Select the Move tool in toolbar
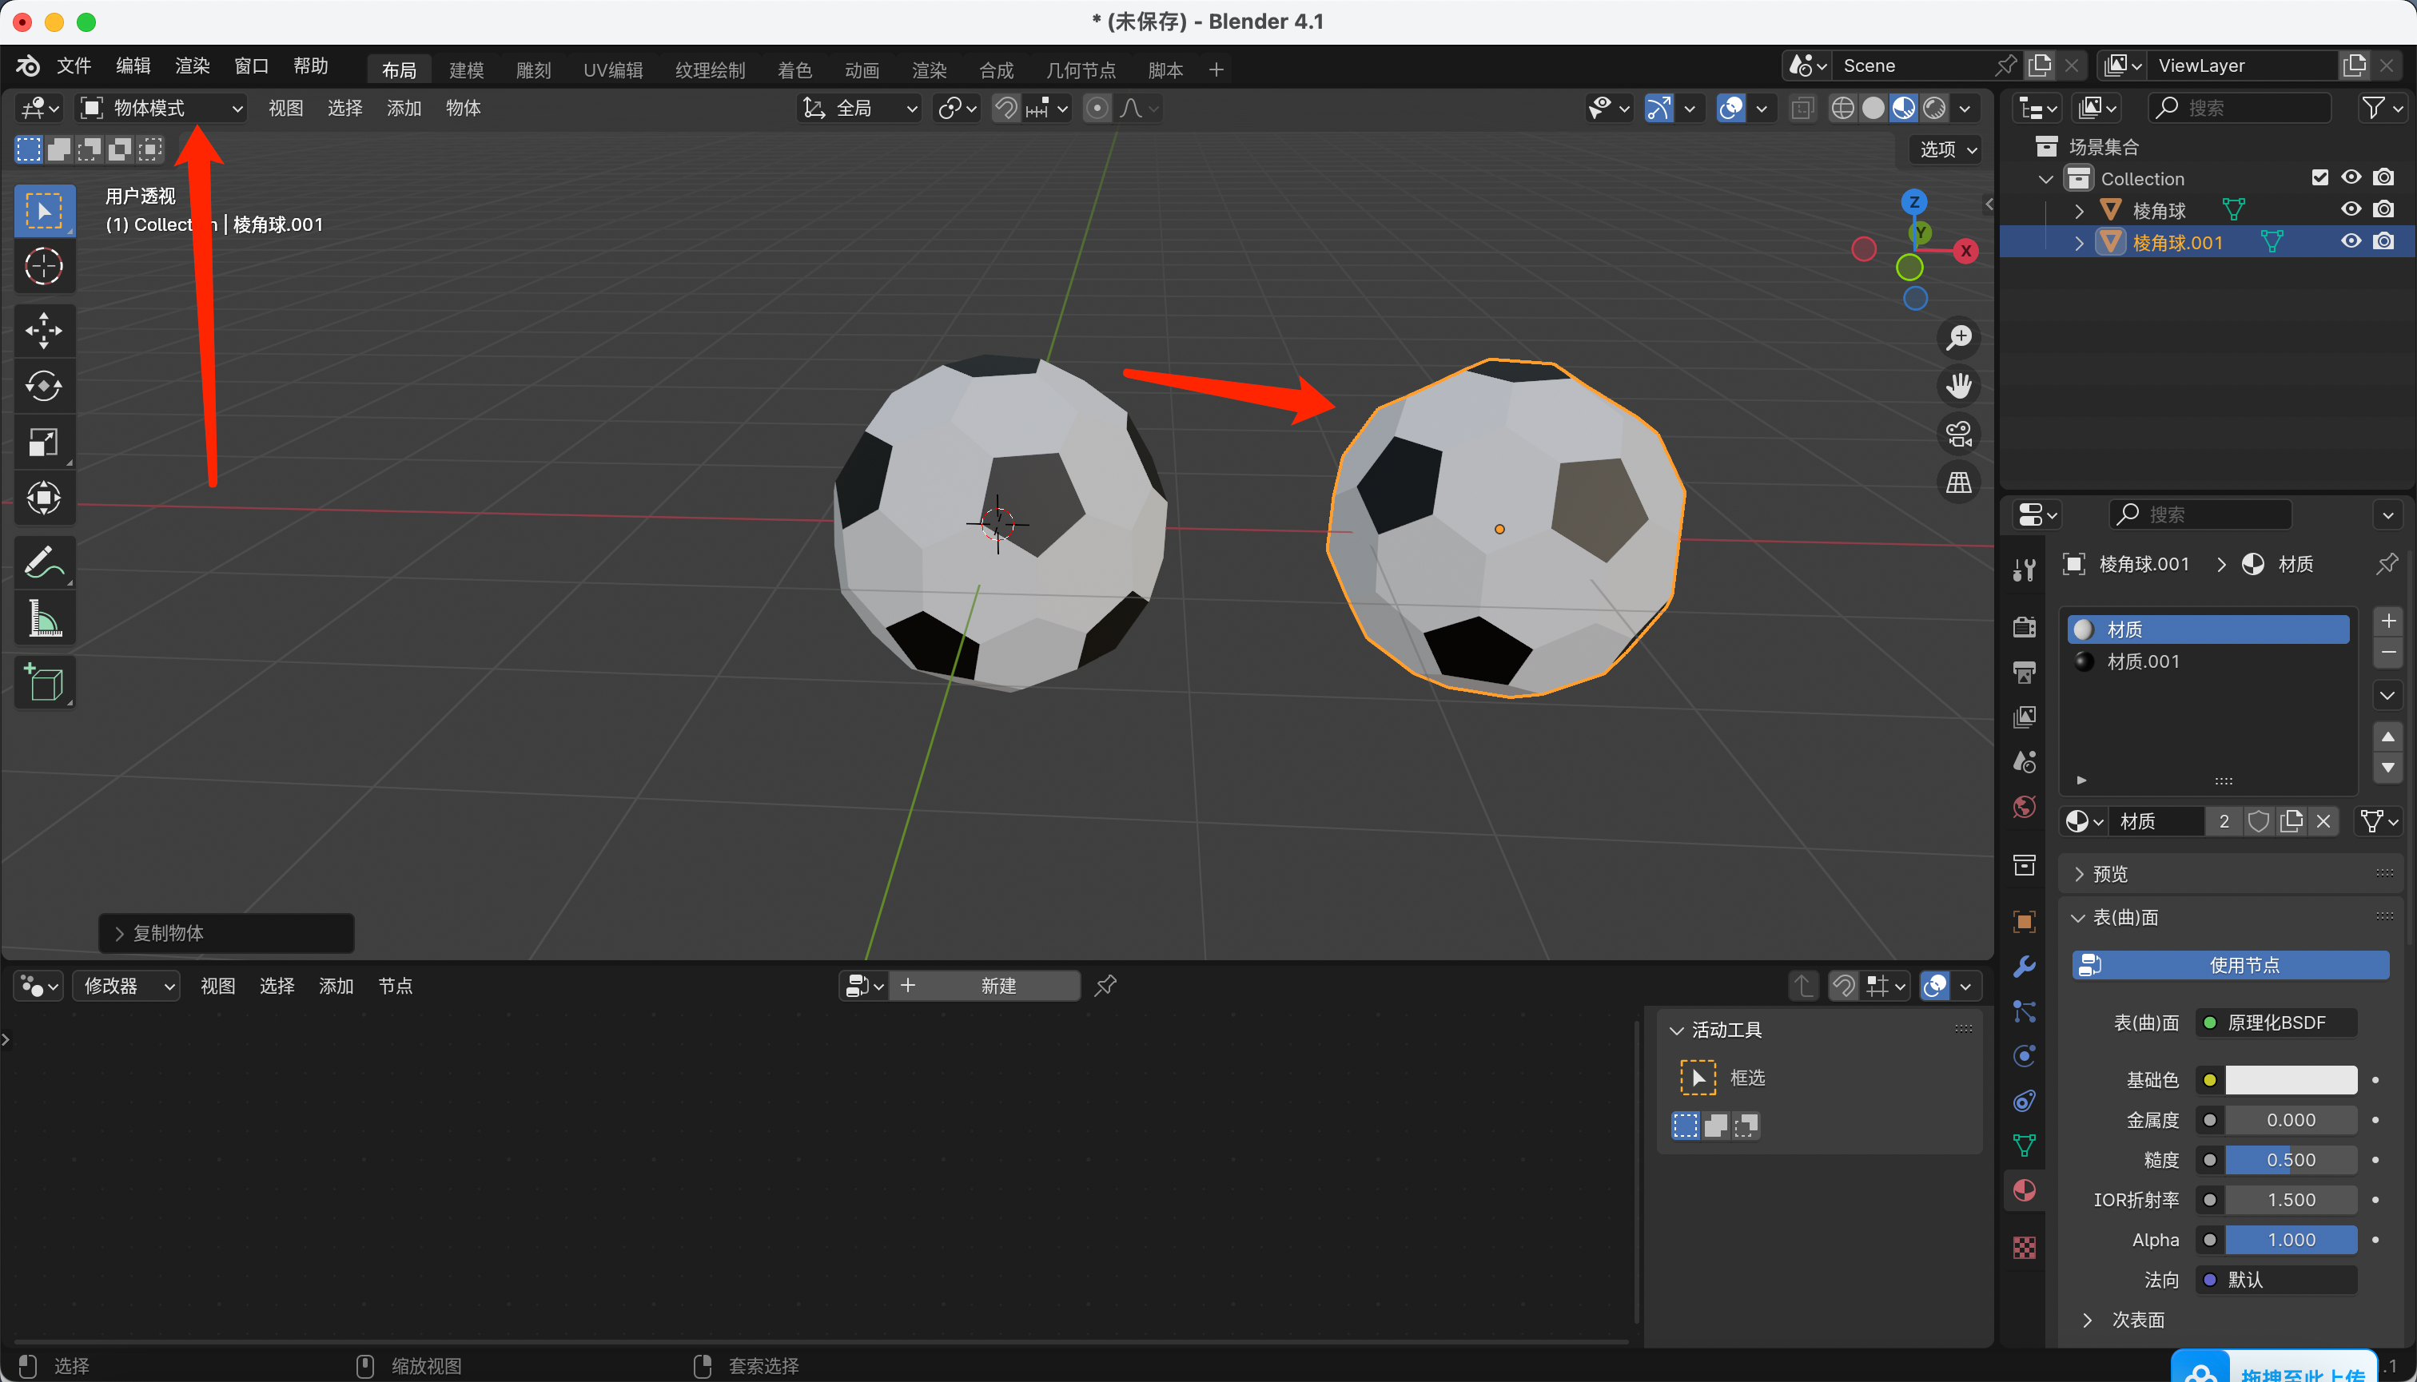 click(44, 330)
